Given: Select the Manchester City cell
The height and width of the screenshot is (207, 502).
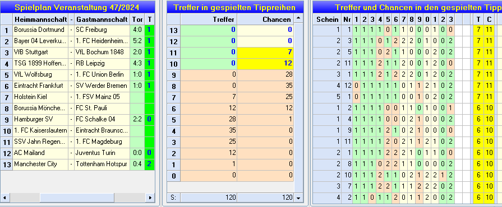Looking at the screenshot, I should (x=40, y=164).
